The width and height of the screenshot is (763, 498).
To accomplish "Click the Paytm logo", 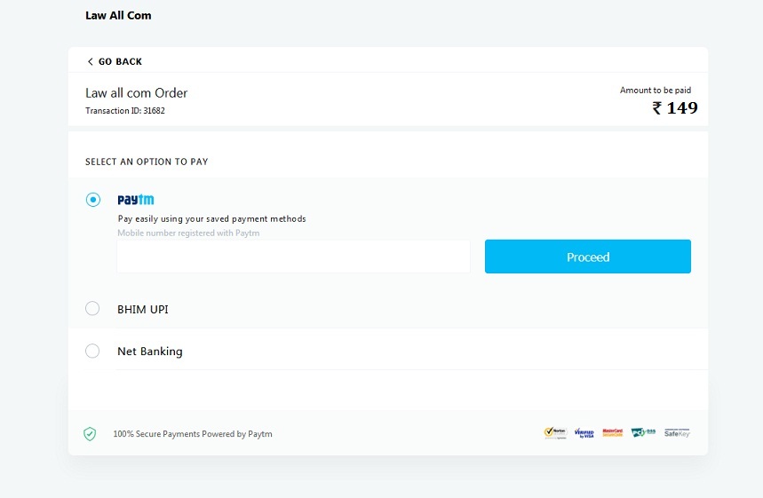I will click(x=136, y=200).
